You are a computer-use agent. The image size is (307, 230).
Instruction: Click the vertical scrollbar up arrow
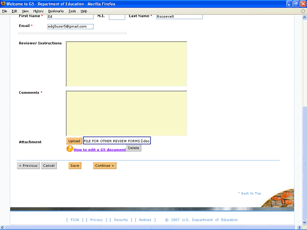click(304, 17)
